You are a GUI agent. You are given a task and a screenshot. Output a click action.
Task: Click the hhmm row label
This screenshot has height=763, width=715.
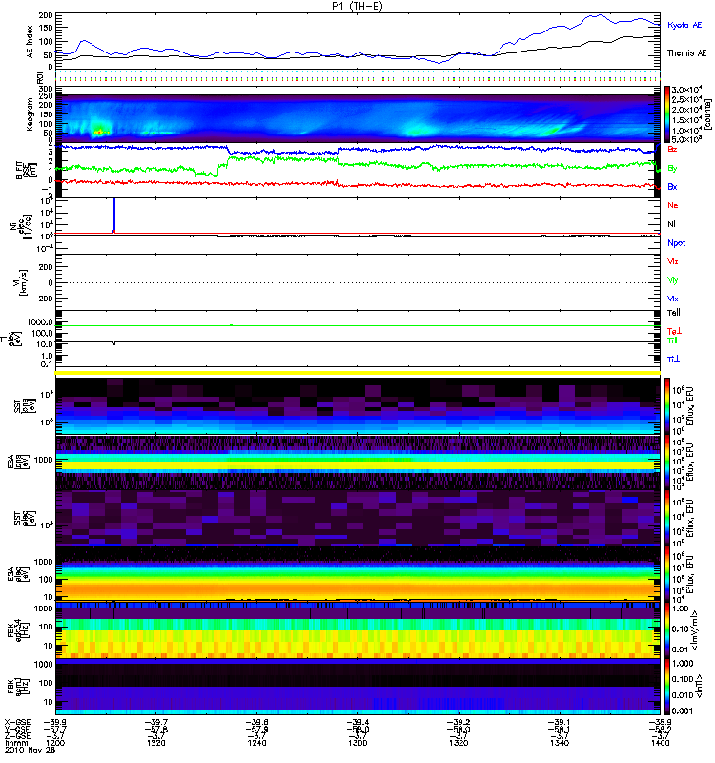(15, 743)
